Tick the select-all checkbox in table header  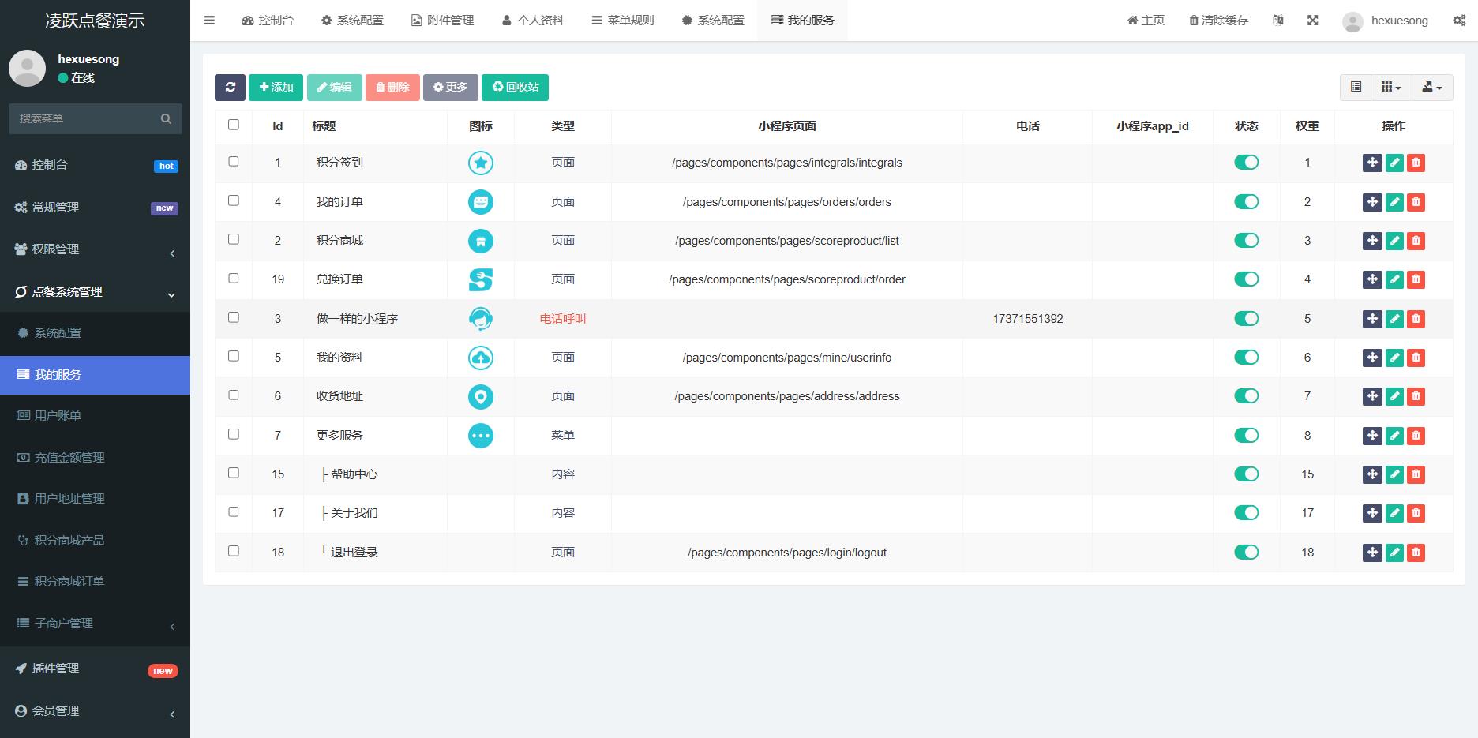coord(233,125)
